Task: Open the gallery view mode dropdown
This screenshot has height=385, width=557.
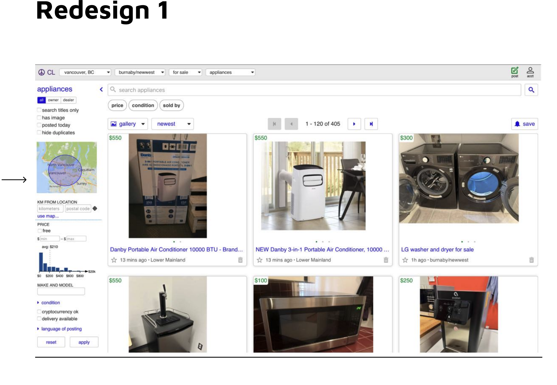Action: coord(128,124)
